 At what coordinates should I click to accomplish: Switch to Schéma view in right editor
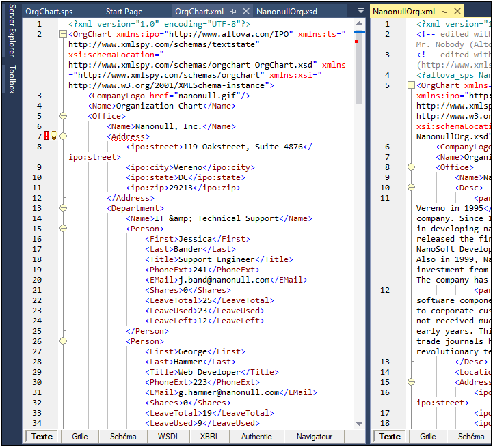(471, 437)
